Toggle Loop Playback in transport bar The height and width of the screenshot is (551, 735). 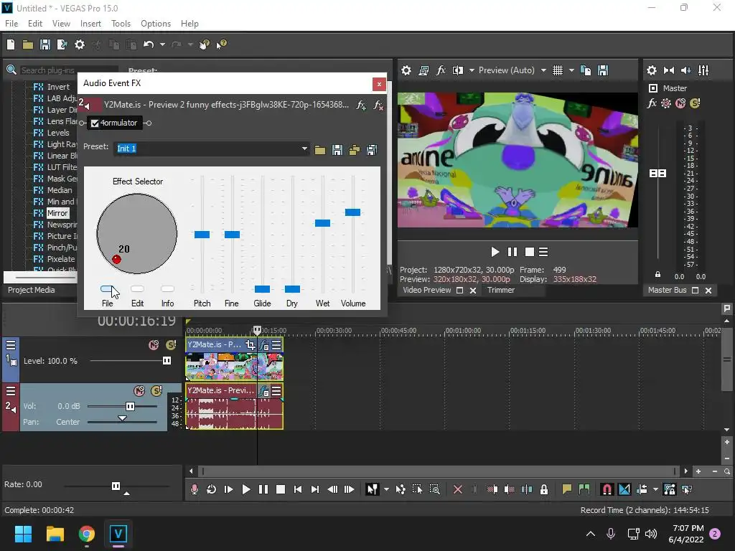coord(212,489)
